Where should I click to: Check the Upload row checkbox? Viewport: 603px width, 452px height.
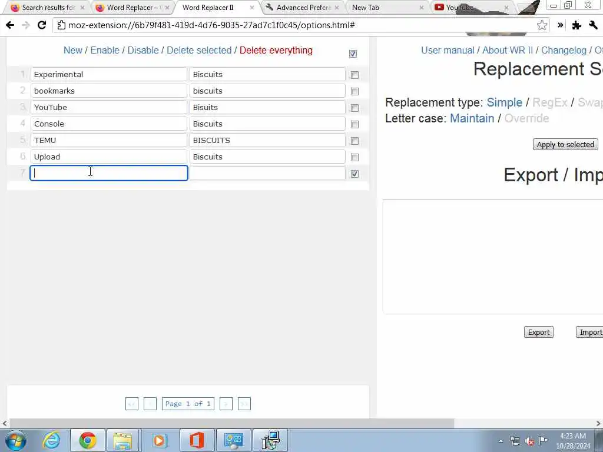[354, 158]
